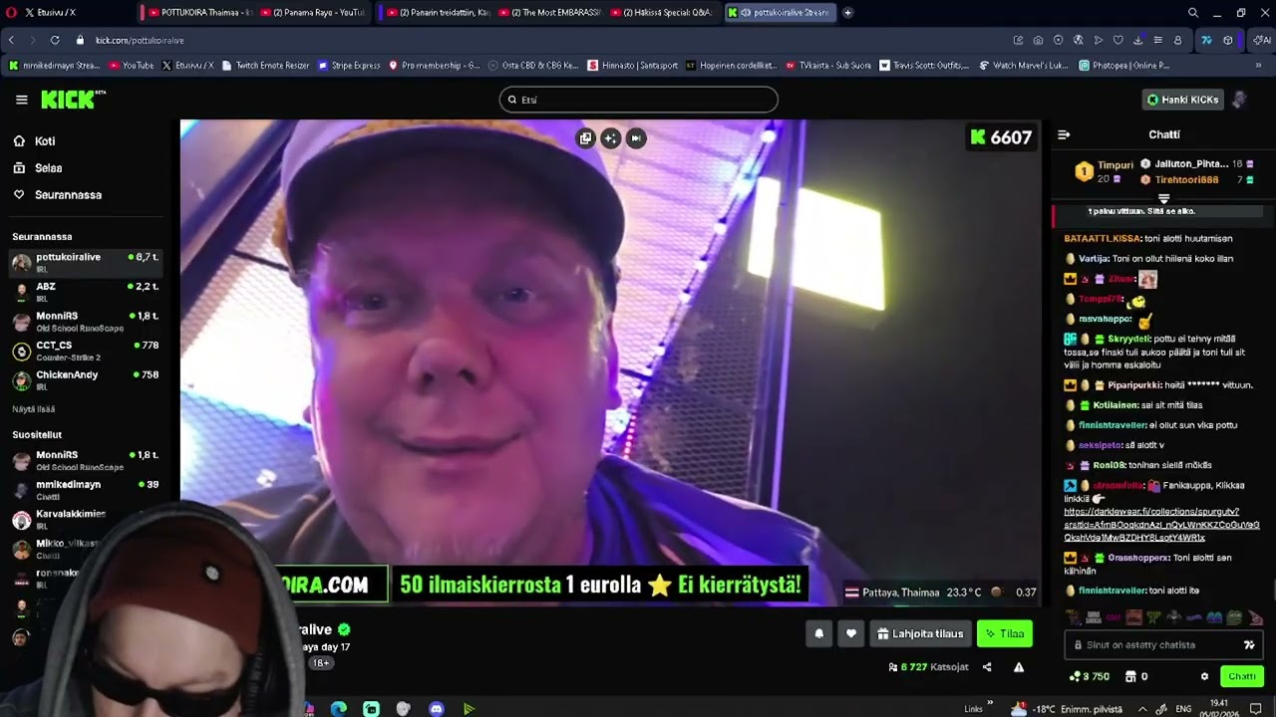Click username finnishtraveller in chat

coord(1113,425)
